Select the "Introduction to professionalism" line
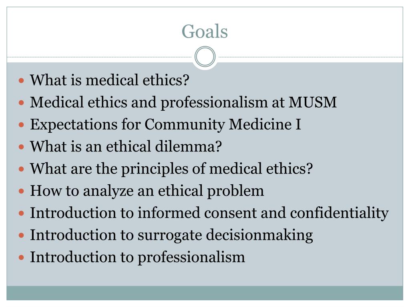410x307 pixels. point(137,257)
